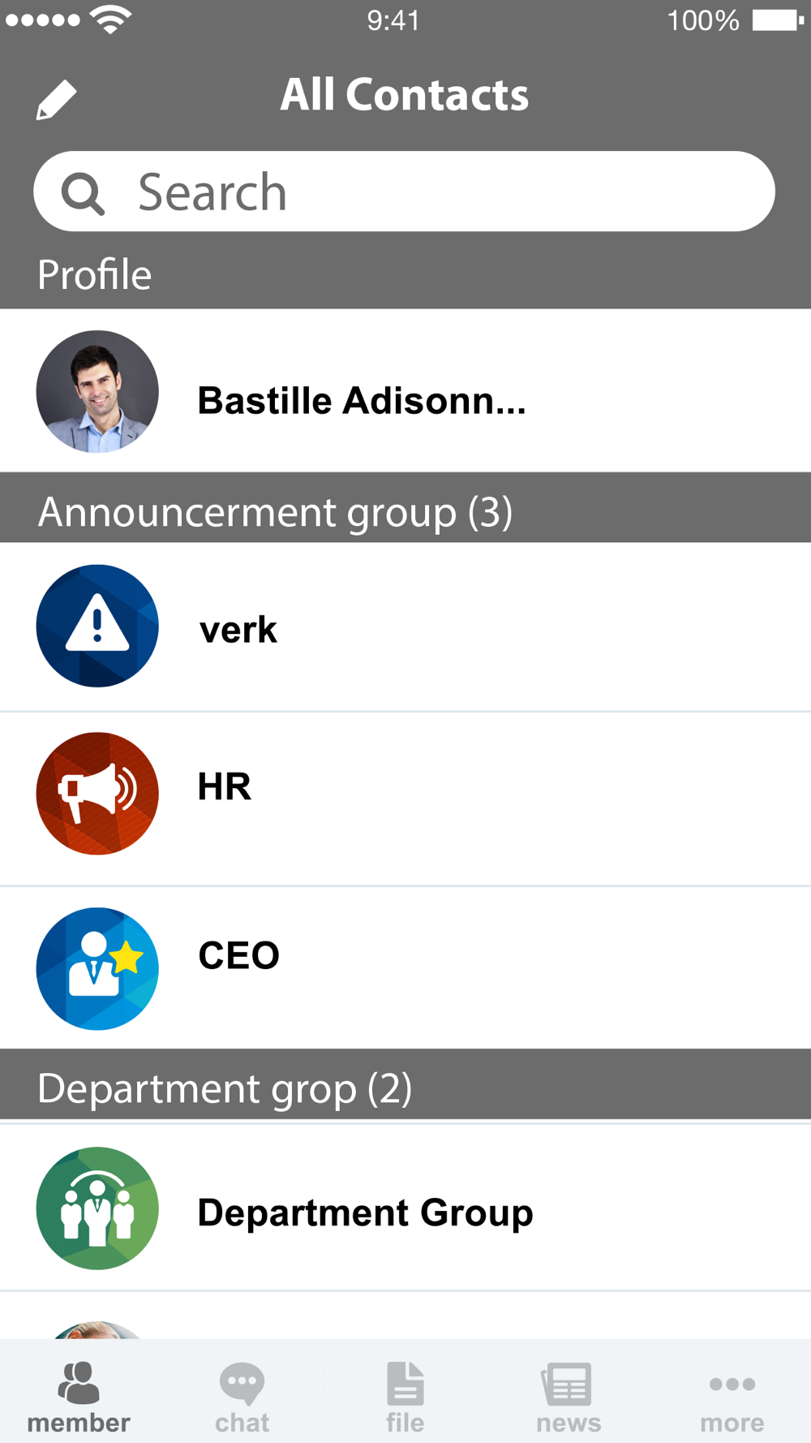Select the verk group name

click(238, 630)
